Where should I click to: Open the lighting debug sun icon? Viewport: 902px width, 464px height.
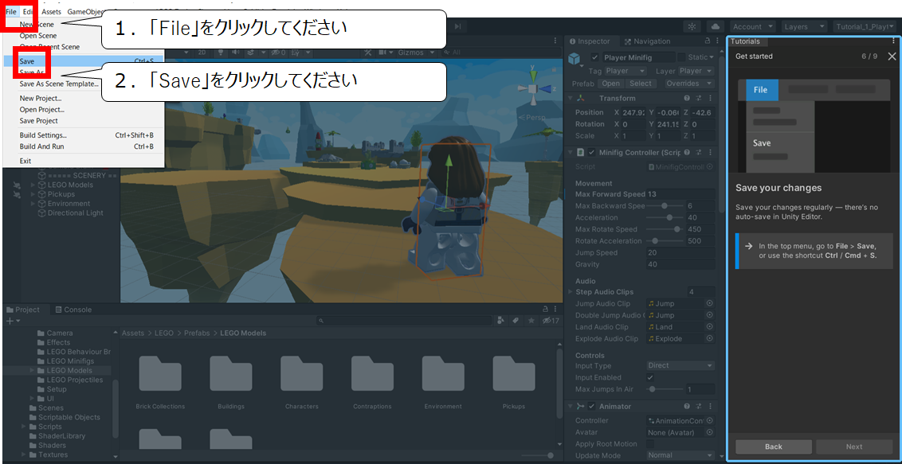[x=692, y=26]
